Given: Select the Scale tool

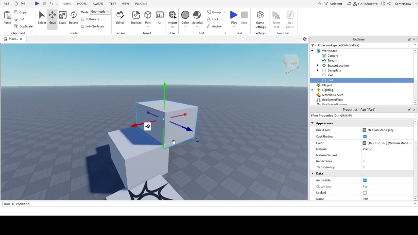Looking at the screenshot, I should (x=62, y=18).
